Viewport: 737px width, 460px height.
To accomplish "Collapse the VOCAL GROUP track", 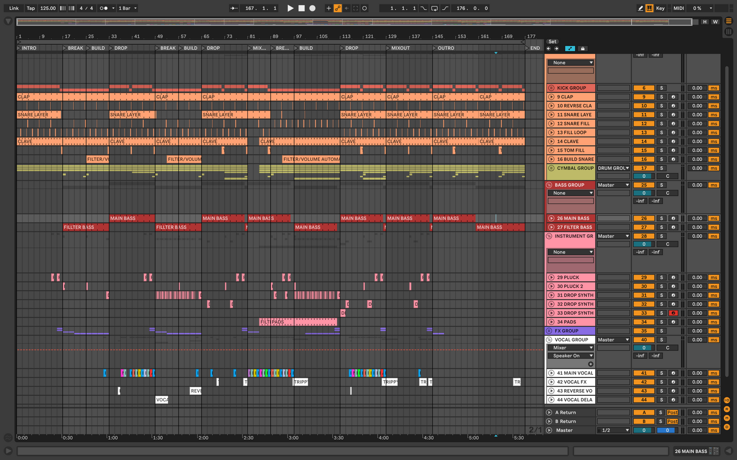I will point(549,340).
